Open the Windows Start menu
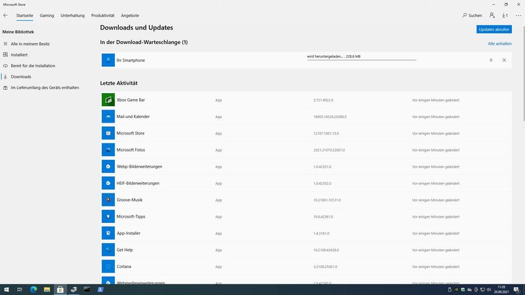Viewport: 525px width, 295px height. tap(7, 290)
